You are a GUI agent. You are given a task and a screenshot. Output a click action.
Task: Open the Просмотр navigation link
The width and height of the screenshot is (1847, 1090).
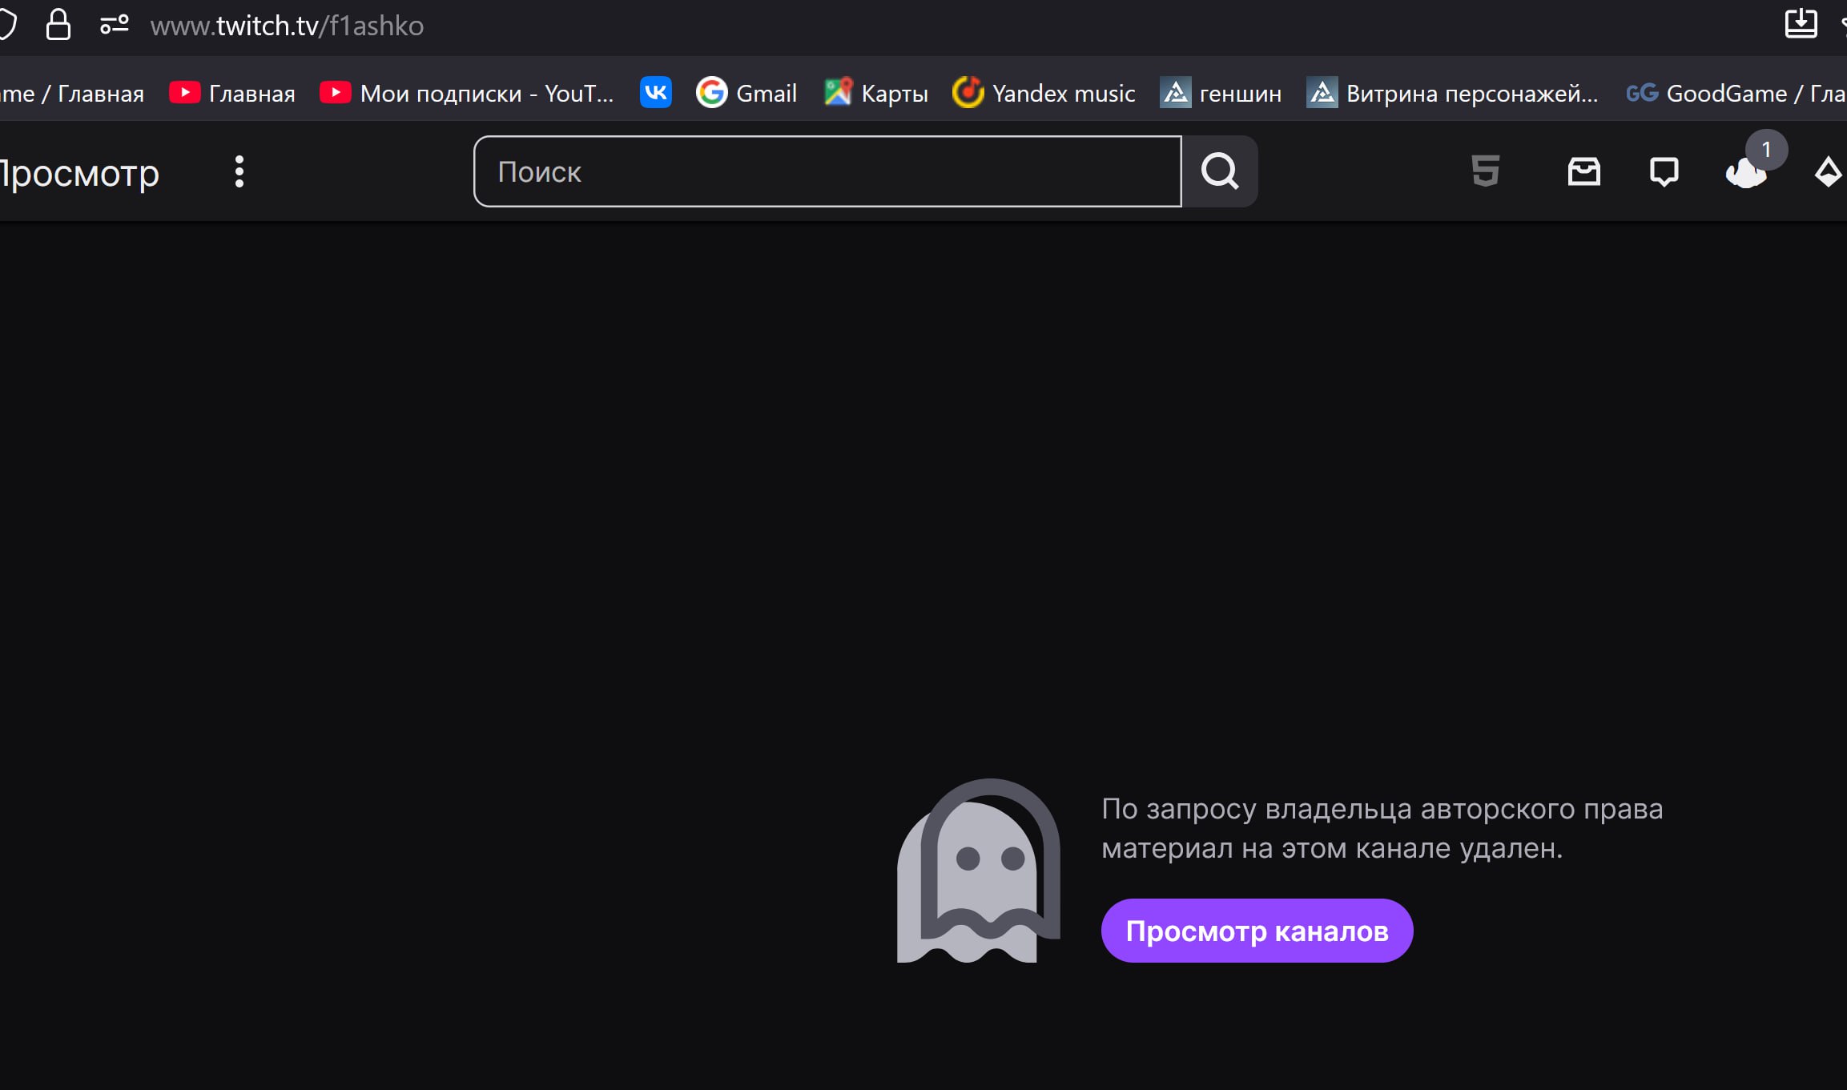tap(78, 173)
